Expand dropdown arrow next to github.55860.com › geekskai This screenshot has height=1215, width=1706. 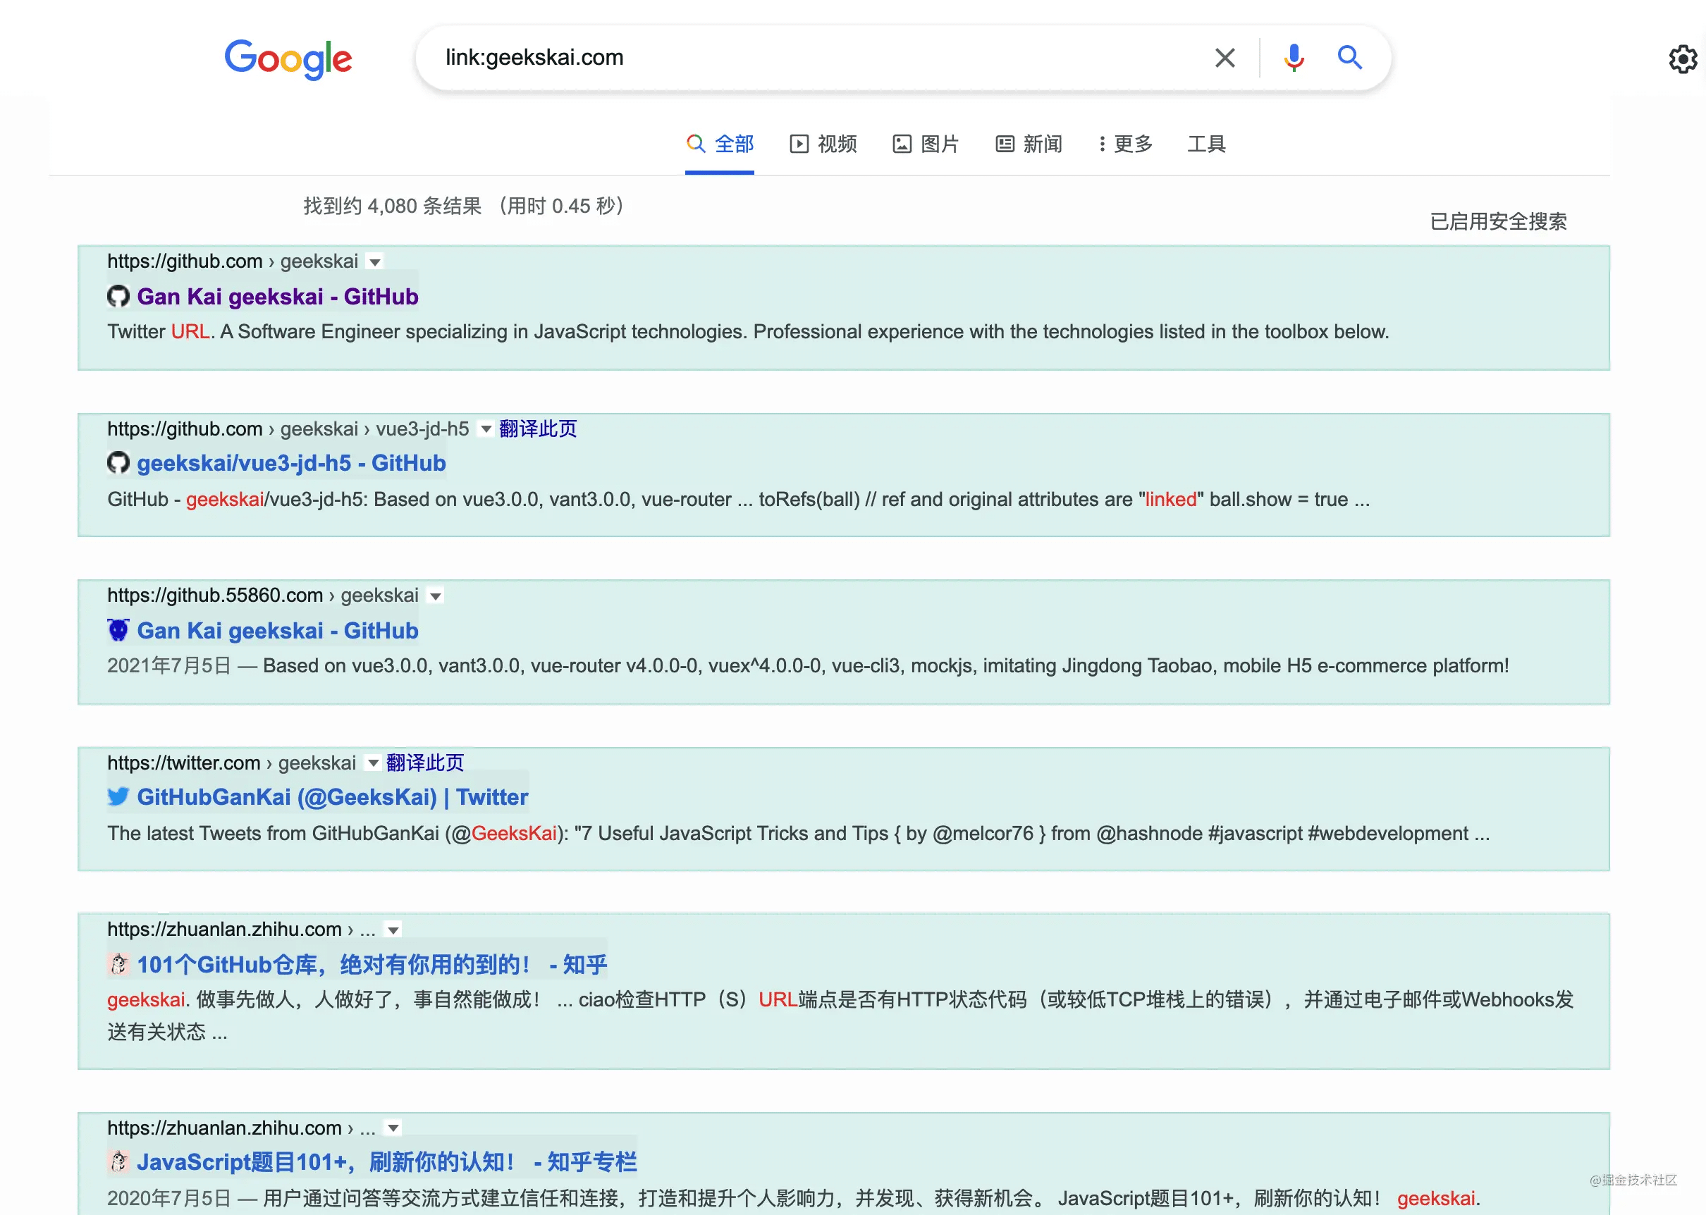click(x=436, y=596)
